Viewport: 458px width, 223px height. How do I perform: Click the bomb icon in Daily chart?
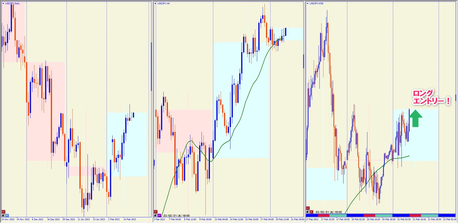tap(4, 215)
